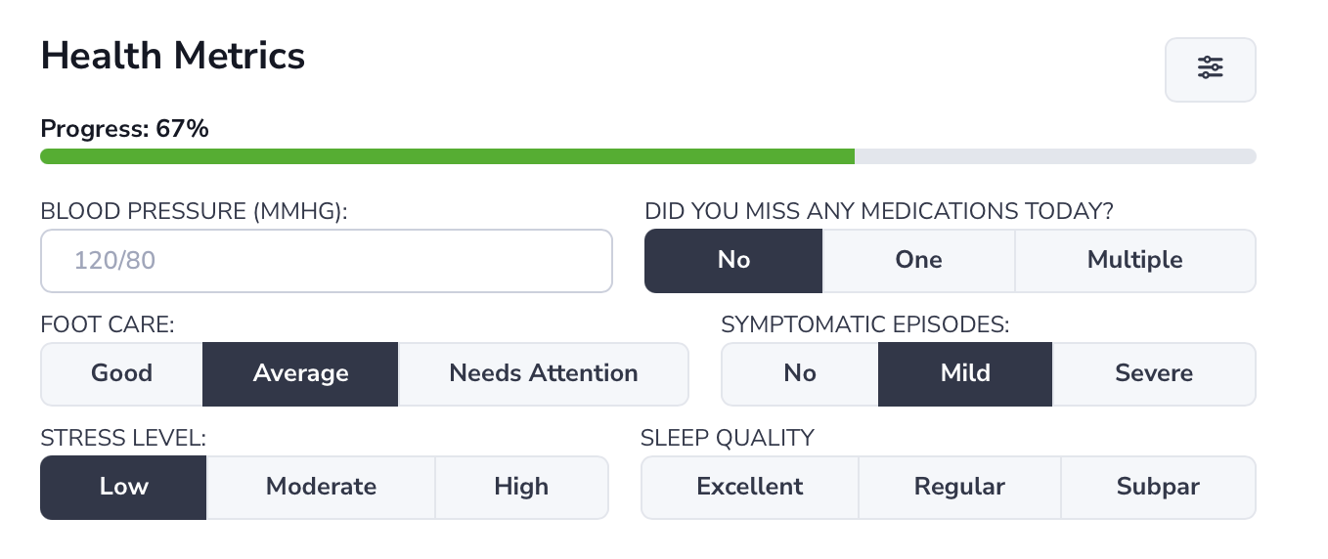Select "No" for missed medications

point(733,261)
